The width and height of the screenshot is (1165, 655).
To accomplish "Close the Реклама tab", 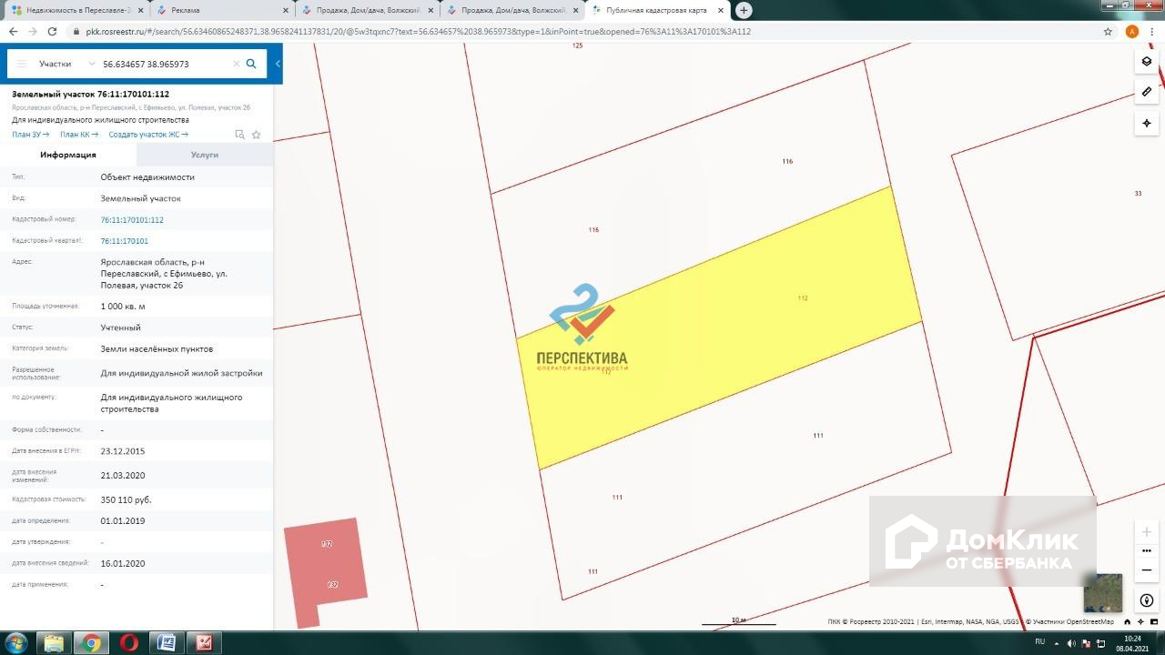I will pos(285,10).
